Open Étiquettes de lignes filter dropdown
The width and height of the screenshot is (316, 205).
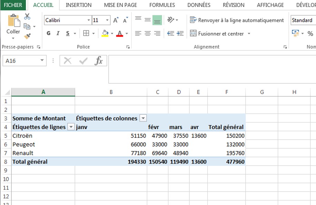click(x=71, y=127)
